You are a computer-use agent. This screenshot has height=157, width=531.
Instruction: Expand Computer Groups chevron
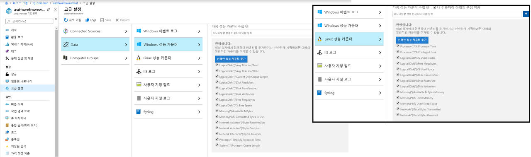click(x=127, y=58)
